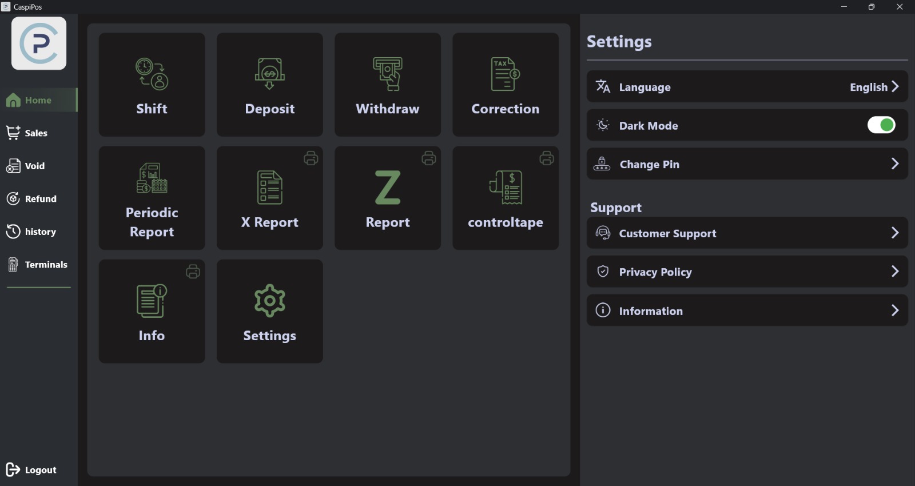Open the Periodic Report tile

point(152,198)
